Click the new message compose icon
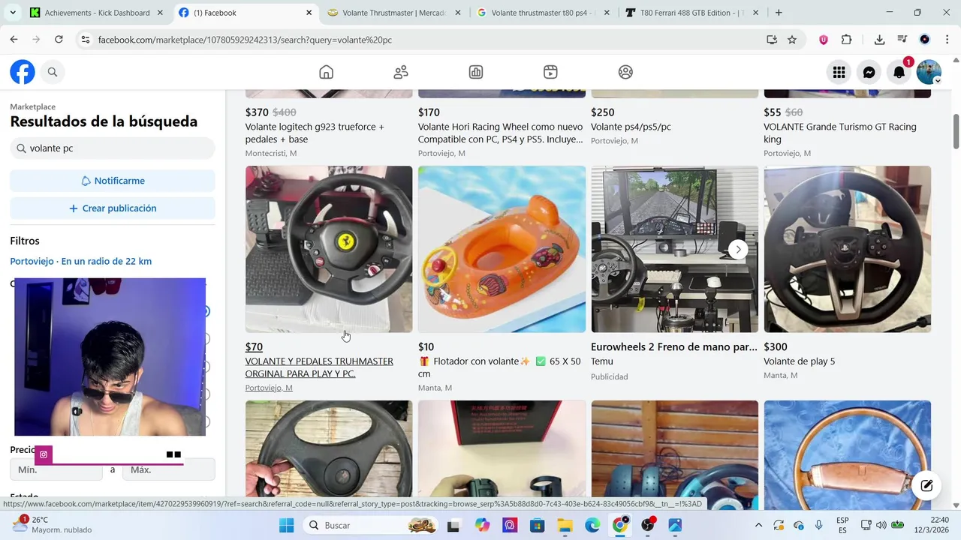Screen dimensions: 961x540 point(926,485)
